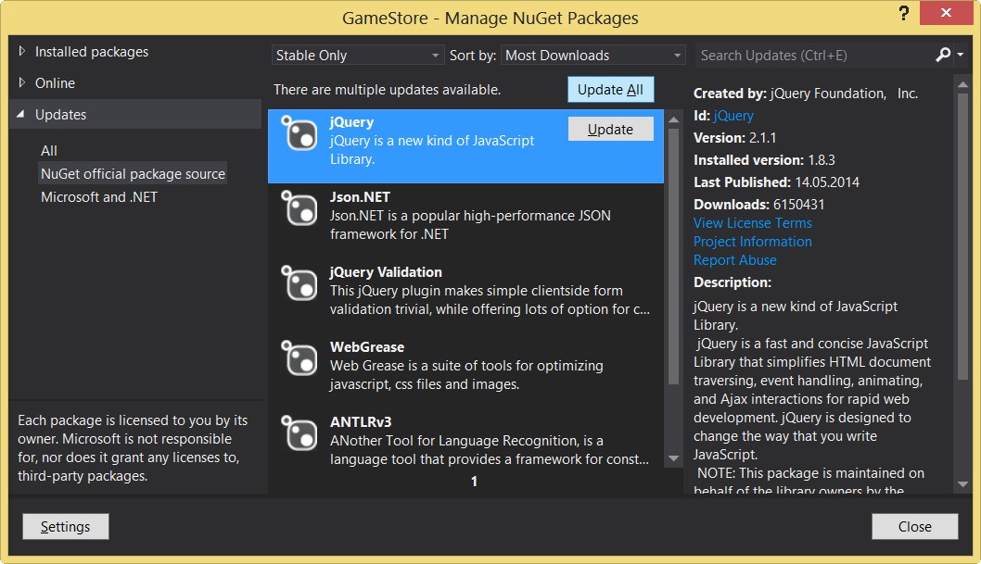This screenshot has width=981, height=564.
Task: Select the Json.NET package title
Action: (360, 197)
